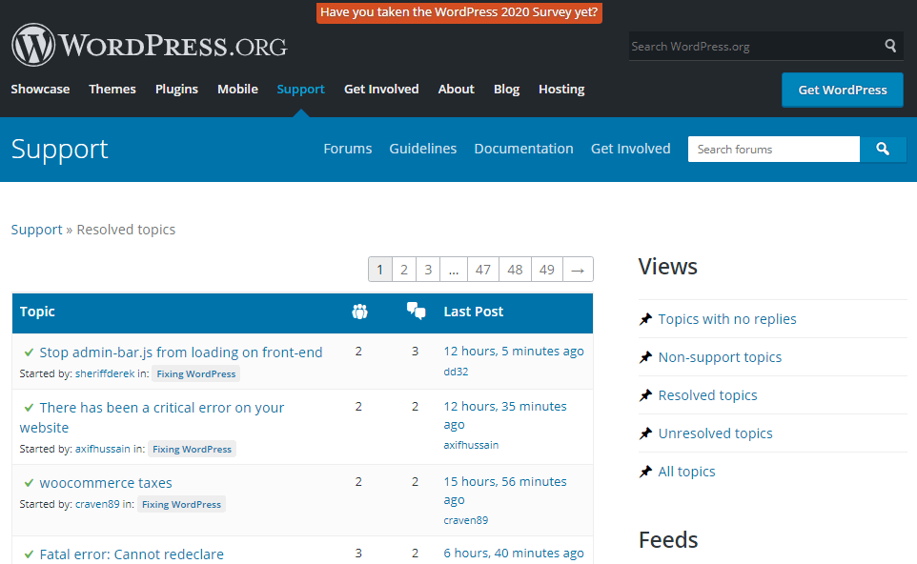This screenshot has width=917, height=564.
Task: Click the Get WordPress button
Action: click(x=842, y=90)
